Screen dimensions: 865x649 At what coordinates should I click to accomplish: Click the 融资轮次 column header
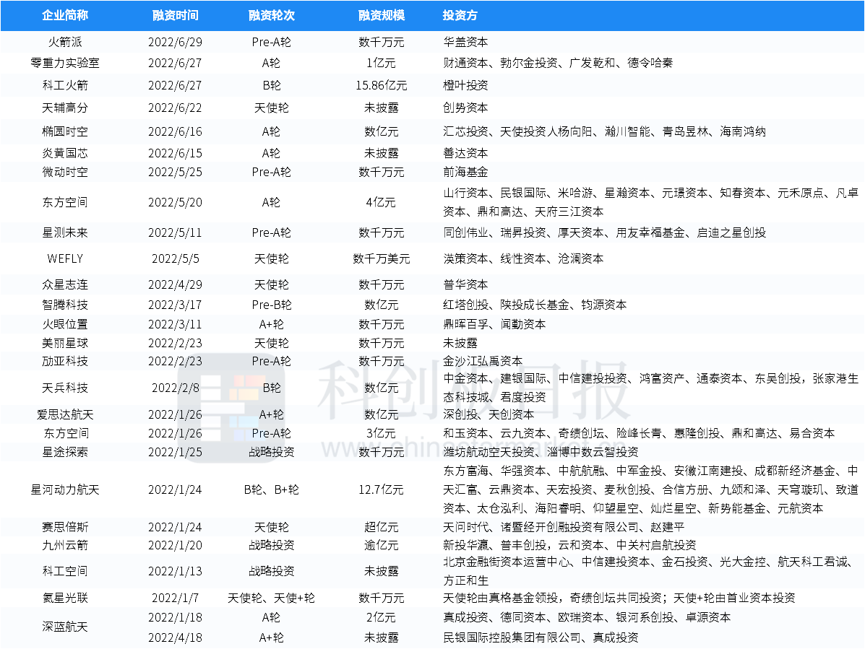[271, 15]
